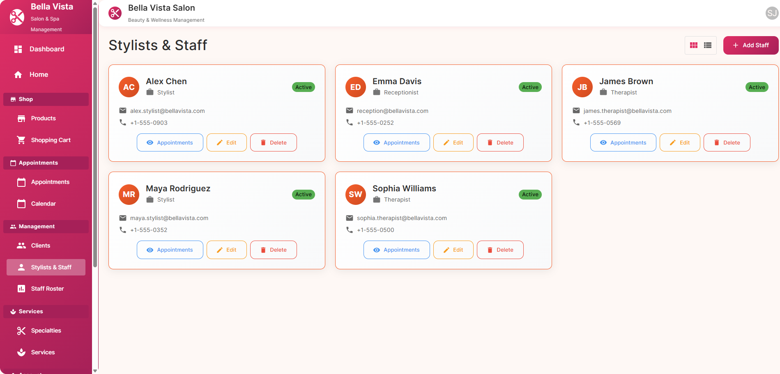Switch to list view layout
The height and width of the screenshot is (374, 780).
pos(708,45)
